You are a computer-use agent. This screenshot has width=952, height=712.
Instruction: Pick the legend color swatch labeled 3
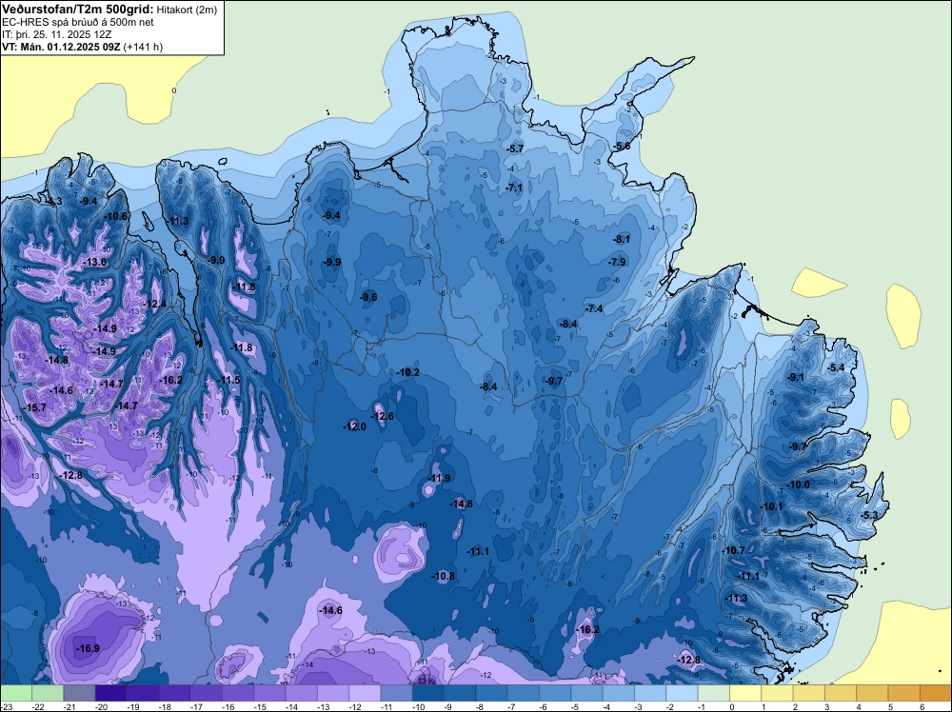pyautogui.click(x=841, y=693)
